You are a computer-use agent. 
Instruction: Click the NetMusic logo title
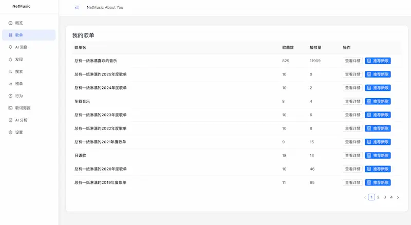point(22,7)
